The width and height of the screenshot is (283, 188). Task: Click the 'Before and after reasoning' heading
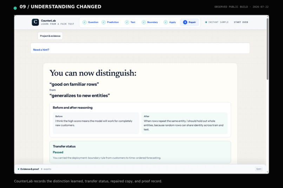[73, 107]
